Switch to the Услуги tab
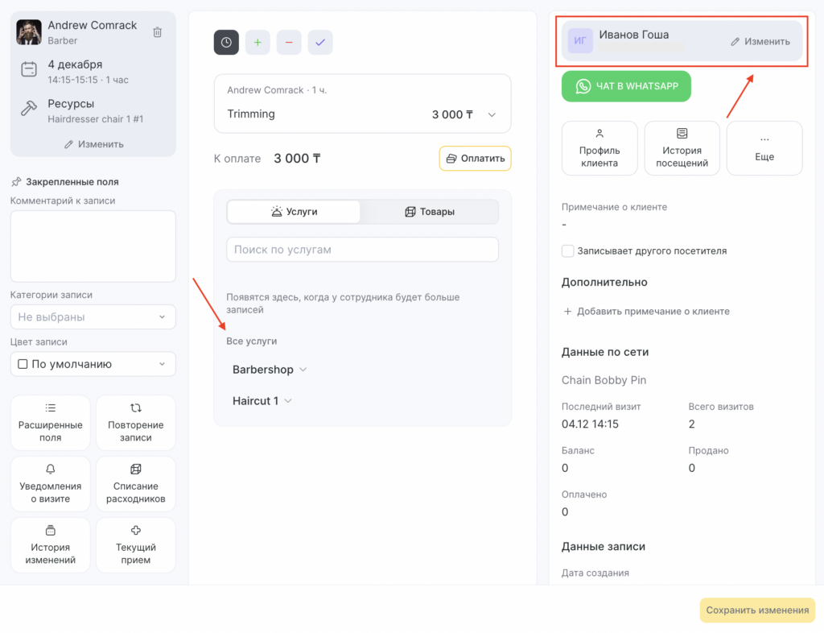 (295, 212)
